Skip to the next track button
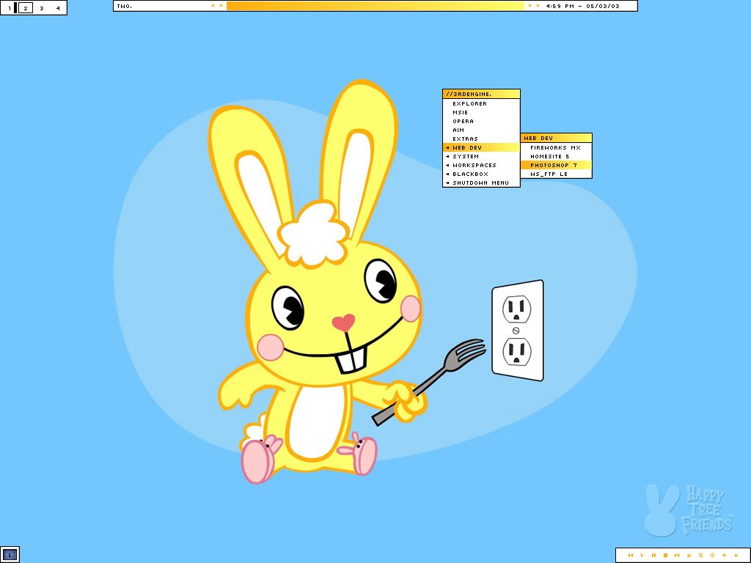751x563 pixels. (677, 556)
